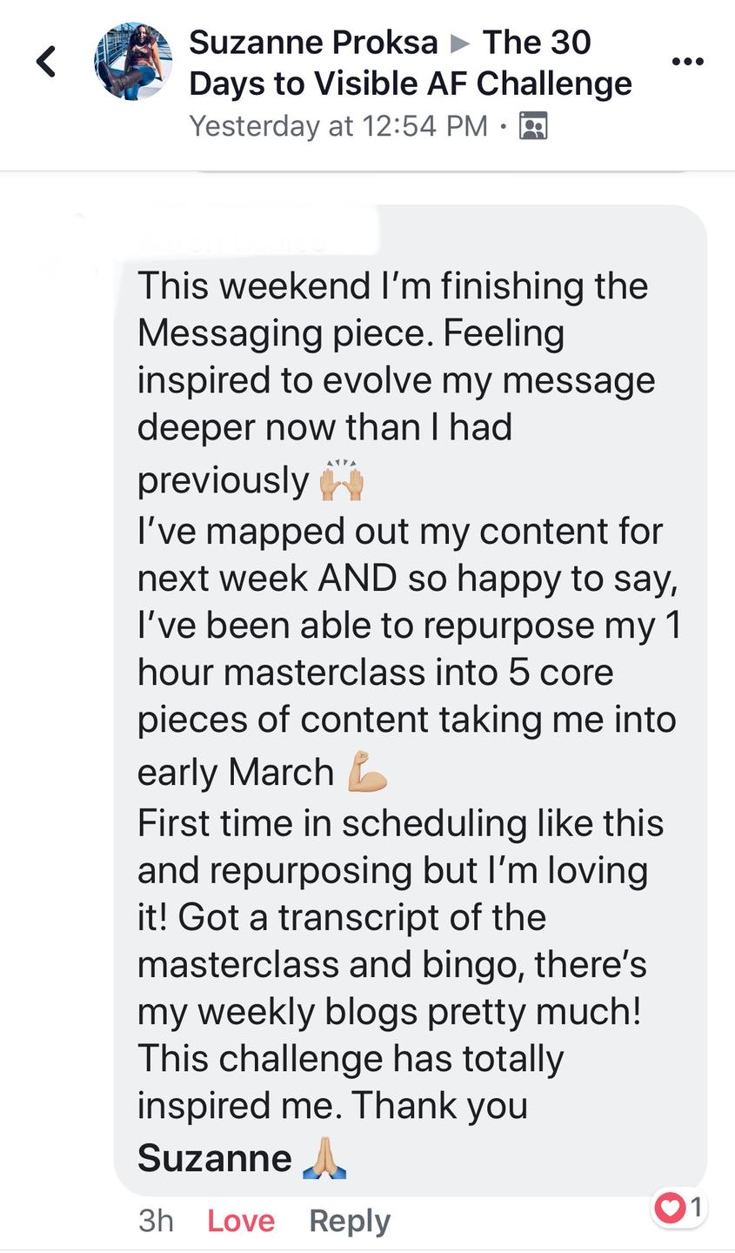
Task: Tap the flexed bicep emoji after 'early March'
Action: pyautogui.click(x=367, y=773)
